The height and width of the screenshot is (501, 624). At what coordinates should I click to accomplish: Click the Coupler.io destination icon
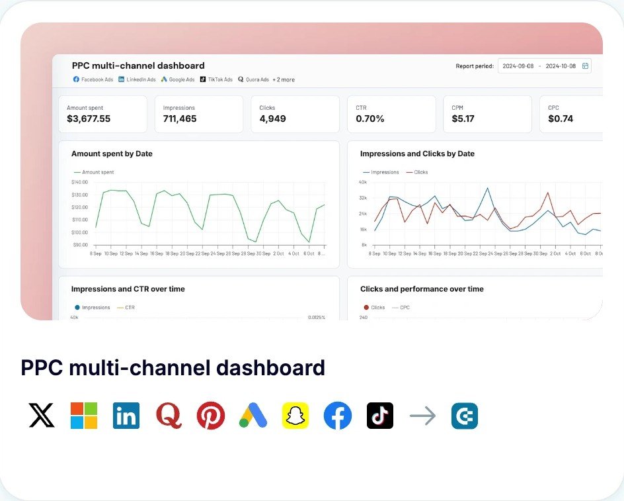pyautogui.click(x=464, y=416)
